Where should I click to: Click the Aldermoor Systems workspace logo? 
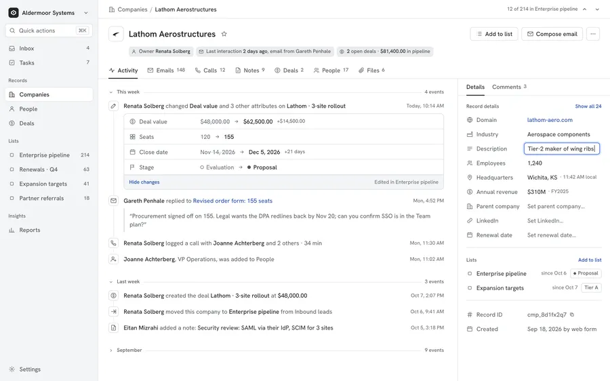tap(14, 12)
